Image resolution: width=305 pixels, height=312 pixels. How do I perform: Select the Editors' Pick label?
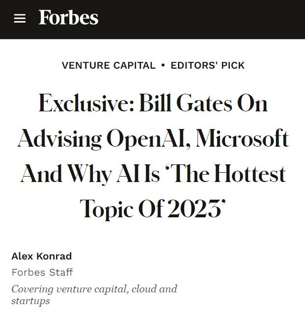pyautogui.click(x=207, y=65)
